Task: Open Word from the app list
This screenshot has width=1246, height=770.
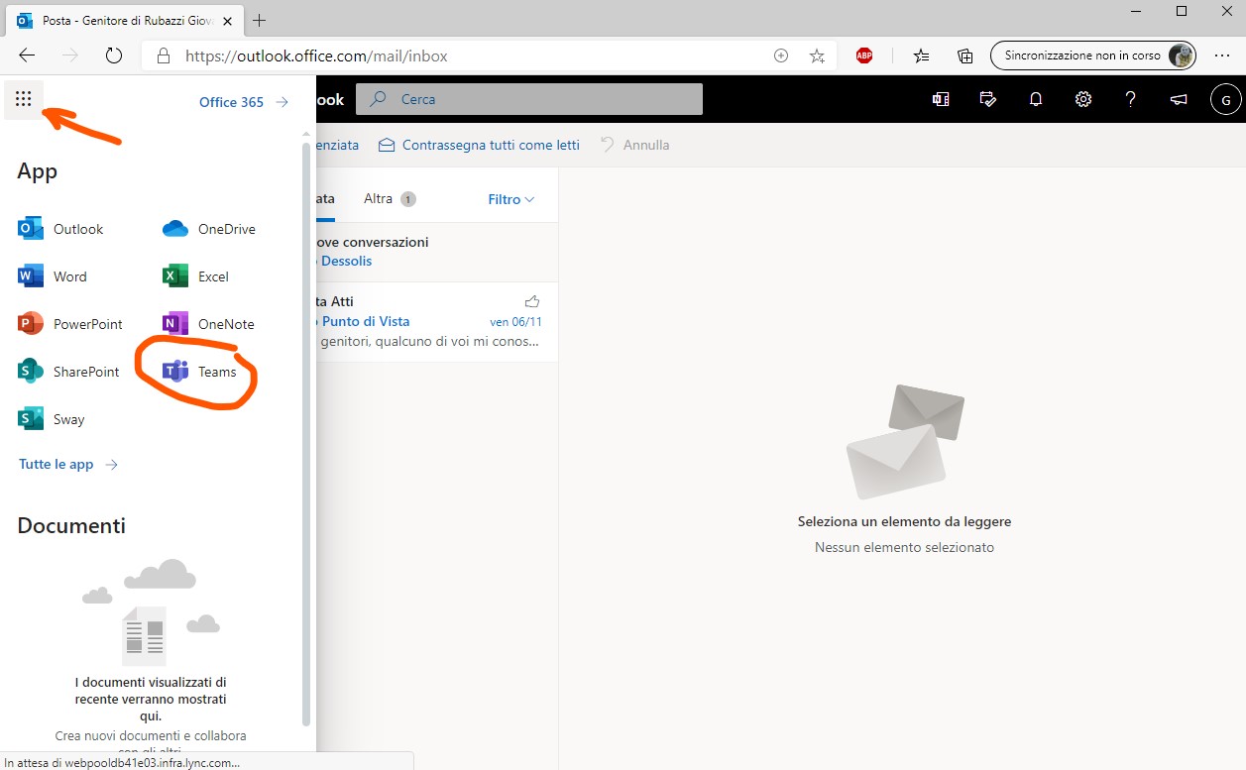Action: pos(53,276)
